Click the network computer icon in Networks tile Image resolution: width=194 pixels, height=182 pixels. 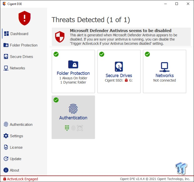click(x=164, y=67)
